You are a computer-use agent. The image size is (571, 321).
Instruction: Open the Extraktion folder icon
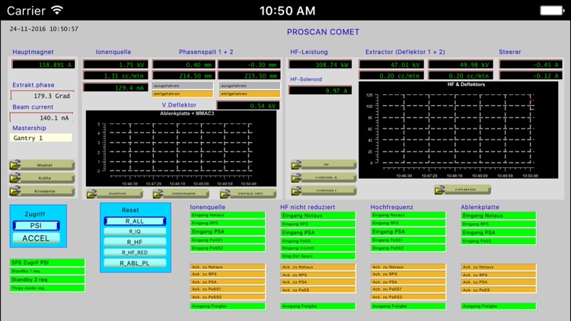point(440,189)
